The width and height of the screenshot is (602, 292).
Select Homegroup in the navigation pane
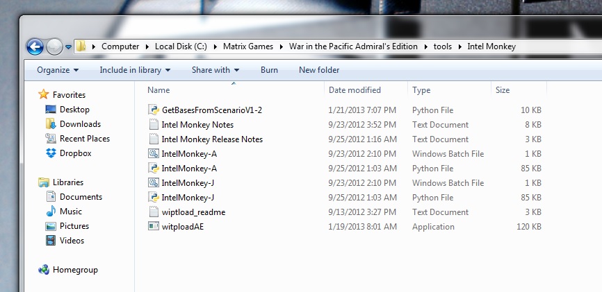click(x=75, y=270)
